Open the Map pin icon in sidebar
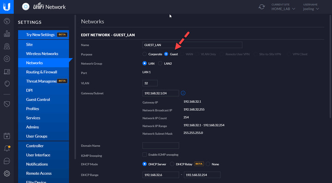This screenshot has width=332, height=183. pos(7,47)
